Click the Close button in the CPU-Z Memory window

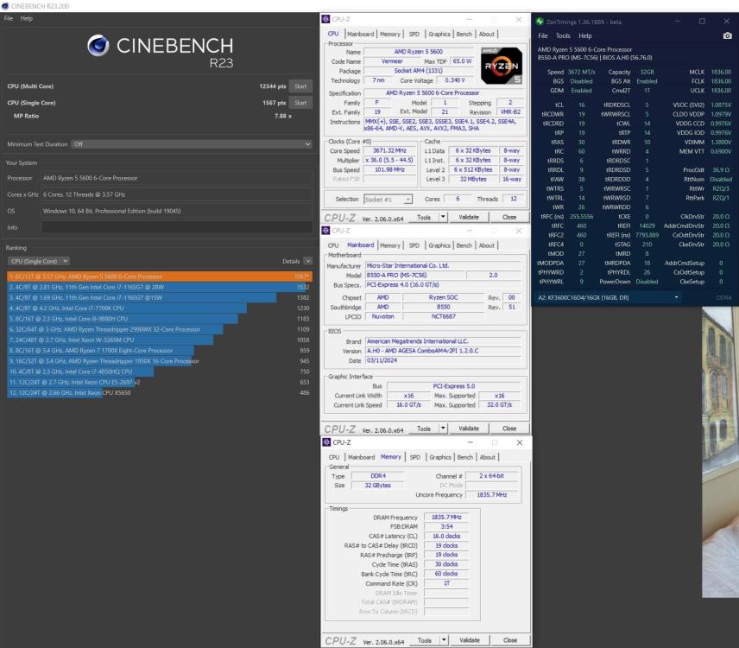[510, 640]
